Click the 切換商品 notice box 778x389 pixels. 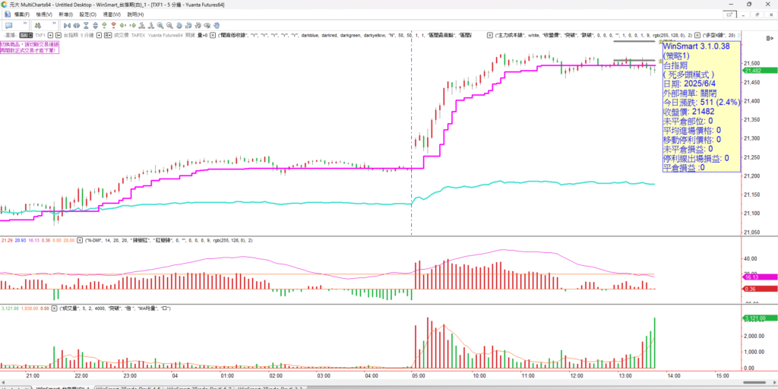pyautogui.click(x=30, y=48)
